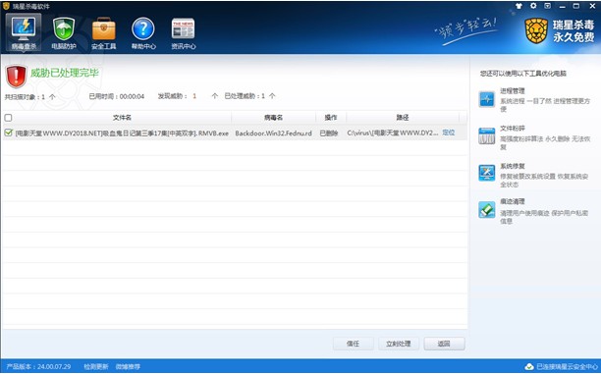Click the skin (shirt) icon in title bar
This screenshot has width=601, height=374.
tap(519, 6)
